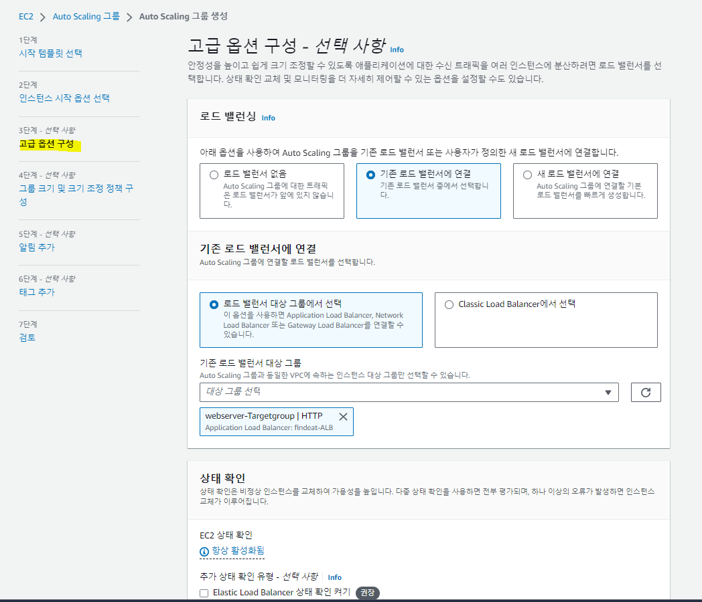Screen dimensions: 702x602
Task: Open step 5 알림 추가
Action: [x=37, y=247]
